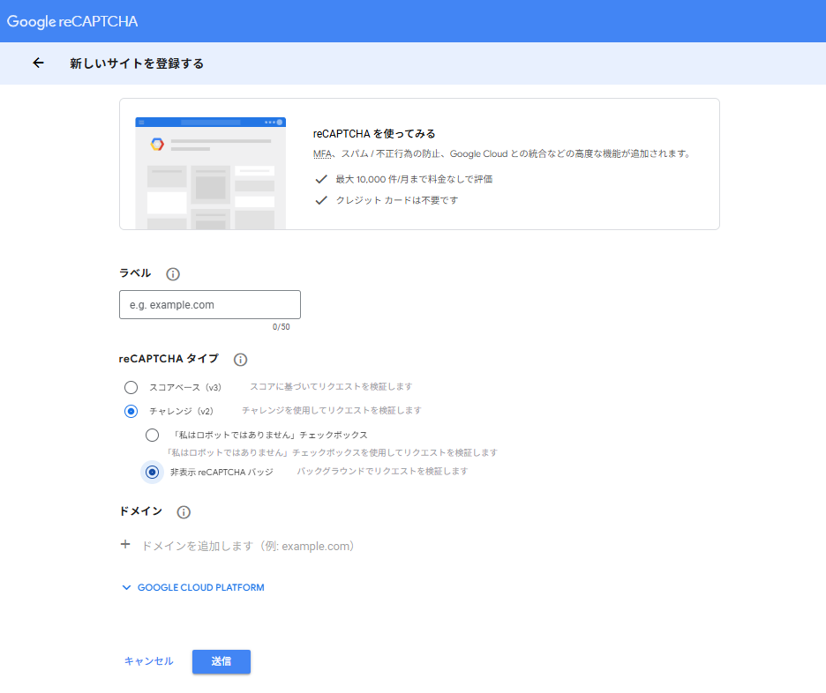
Task: Select チャレンジ (v2) radio button
Action: tap(131, 412)
